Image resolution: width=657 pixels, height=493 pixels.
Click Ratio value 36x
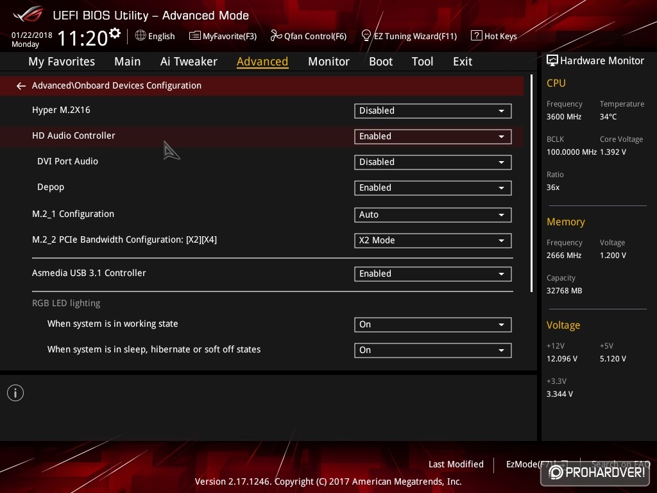[552, 187]
